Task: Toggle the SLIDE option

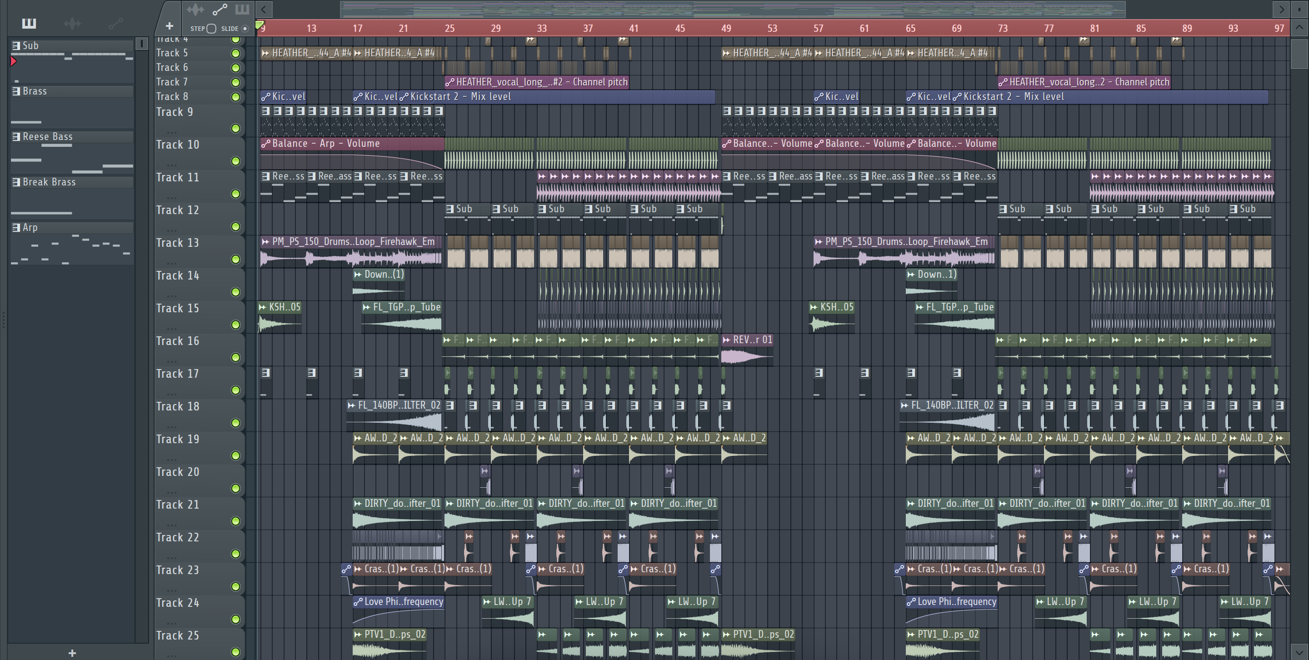Action: pyautogui.click(x=245, y=29)
